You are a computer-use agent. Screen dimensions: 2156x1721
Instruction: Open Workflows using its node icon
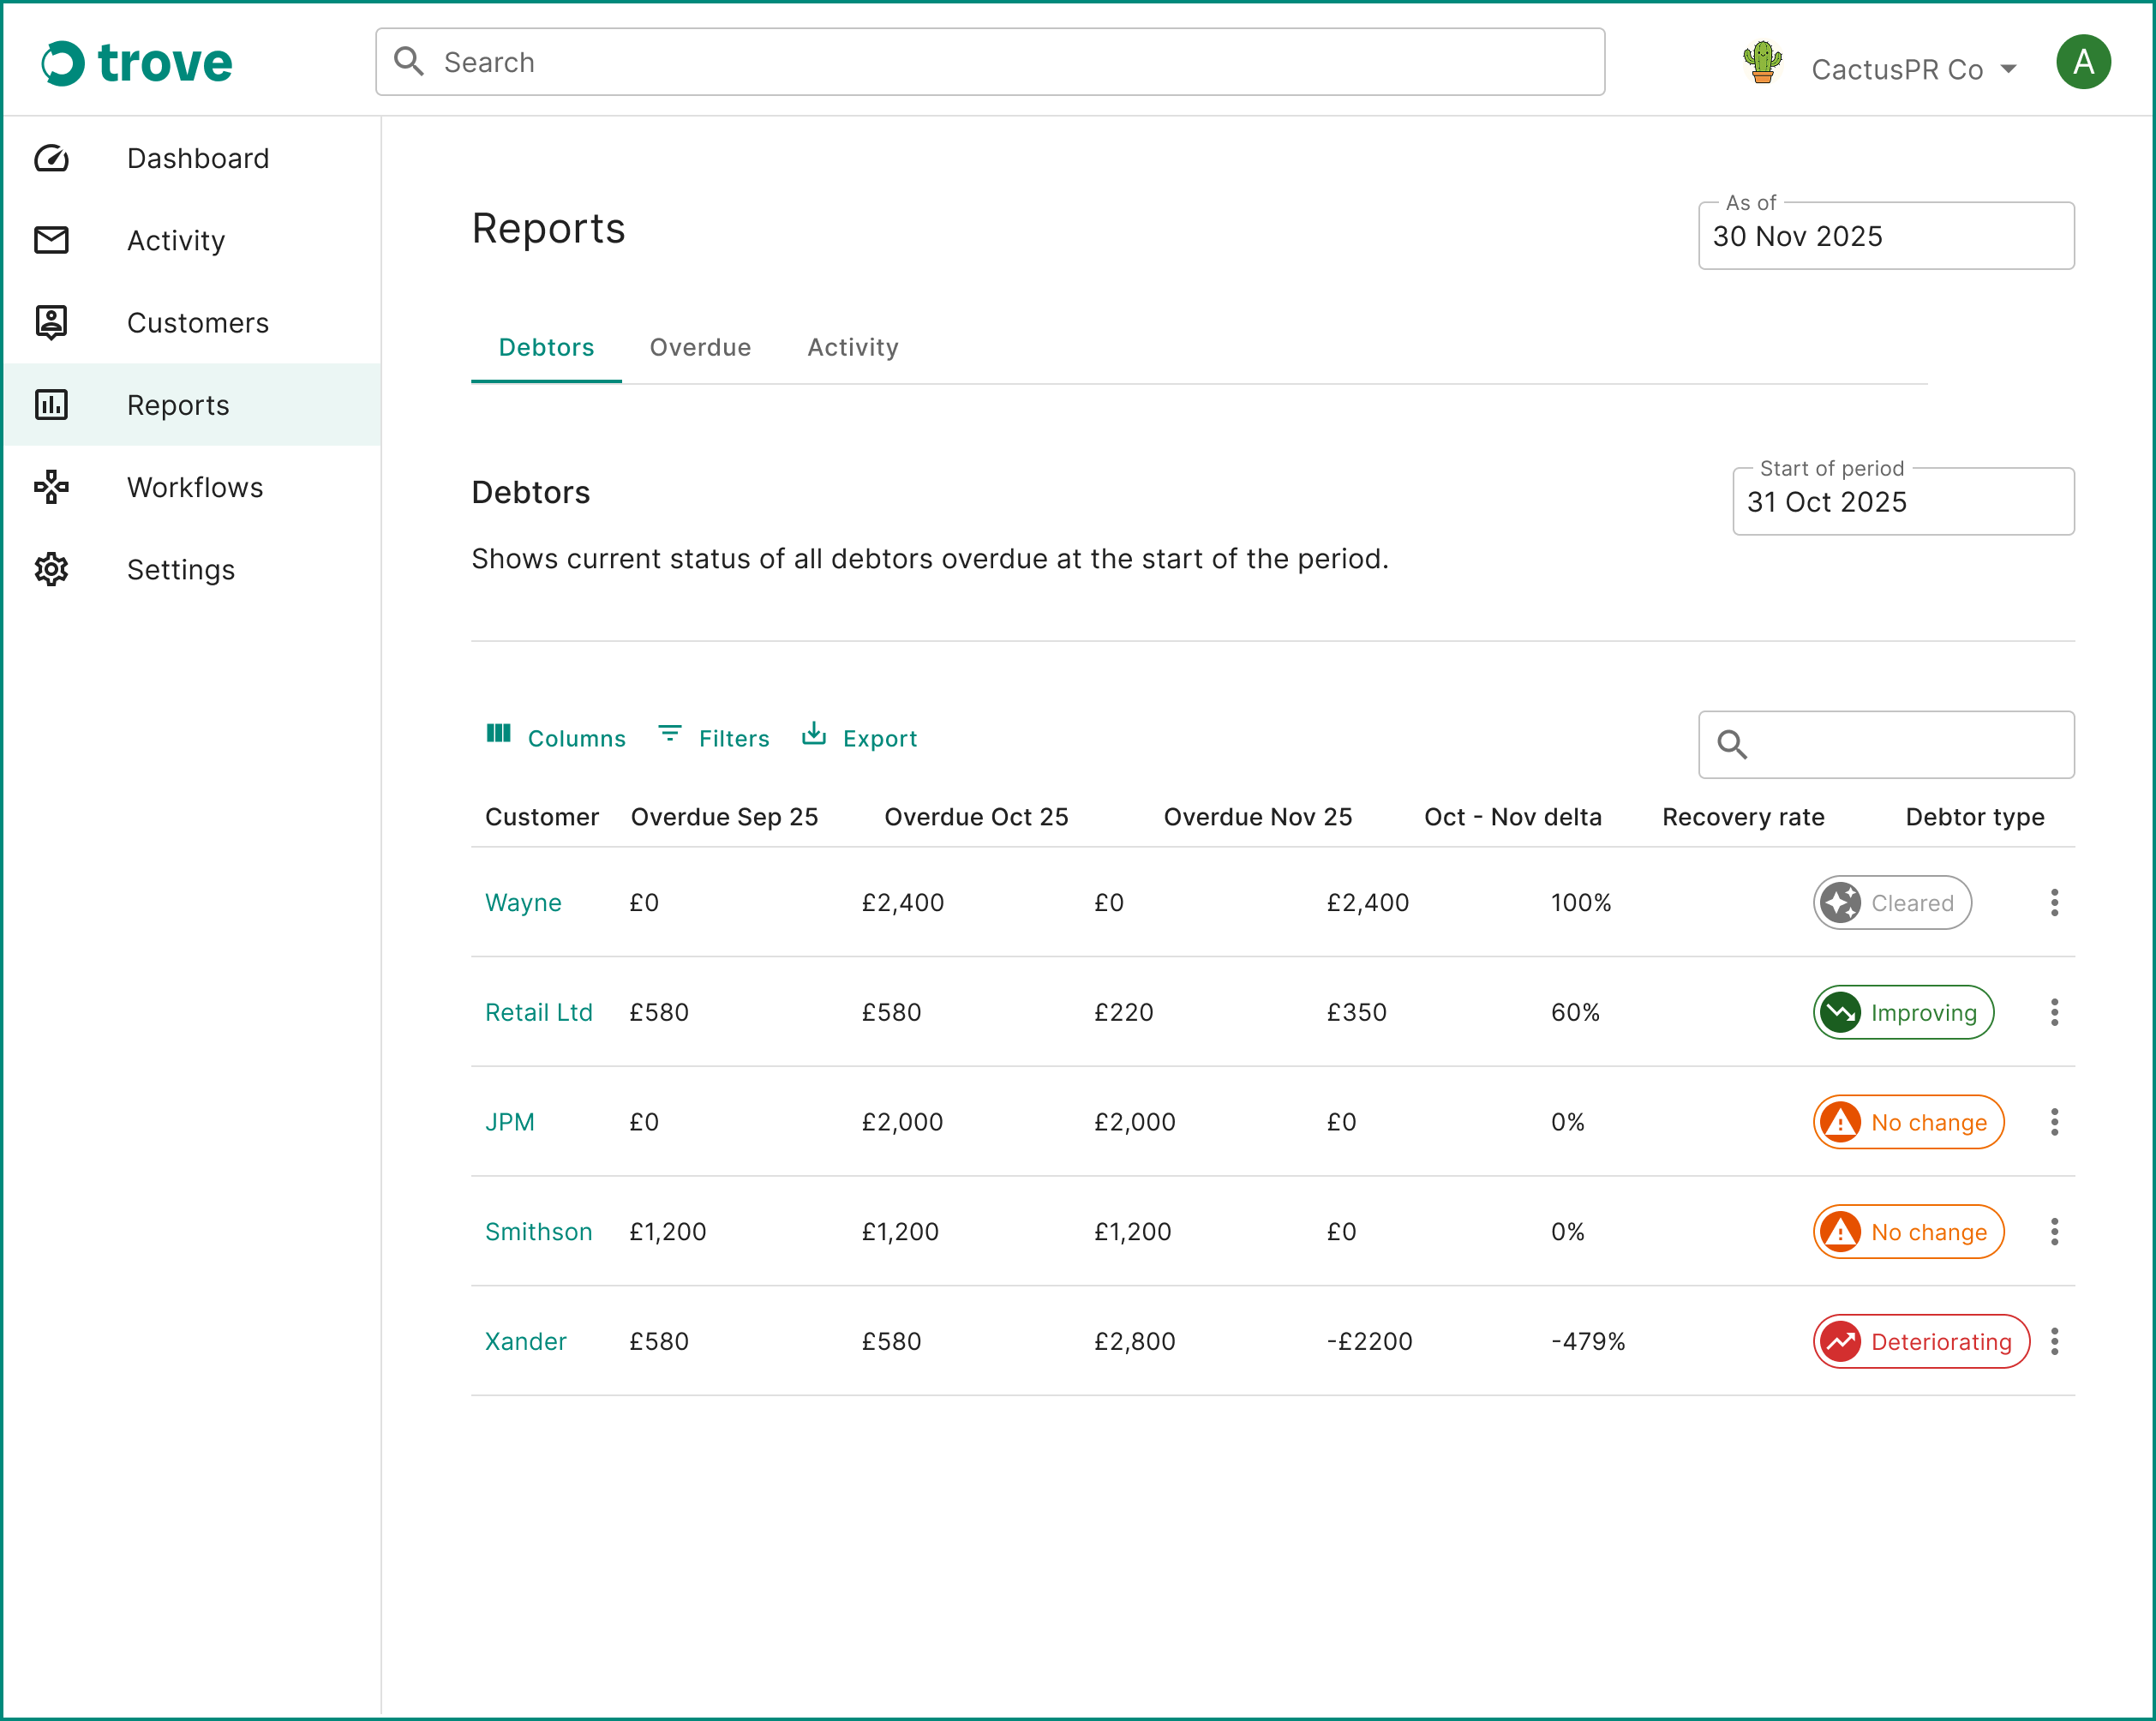52,487
